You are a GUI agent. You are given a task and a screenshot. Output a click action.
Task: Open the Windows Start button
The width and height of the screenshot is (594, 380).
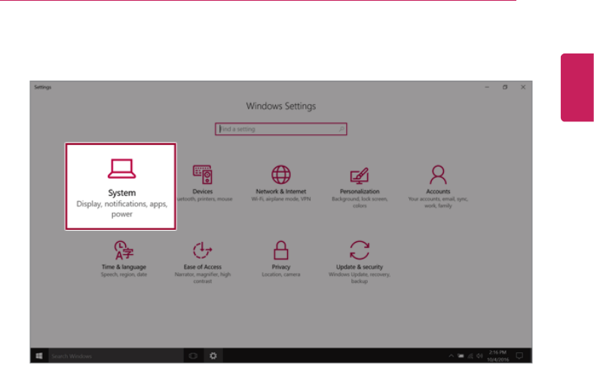point(39,356)
